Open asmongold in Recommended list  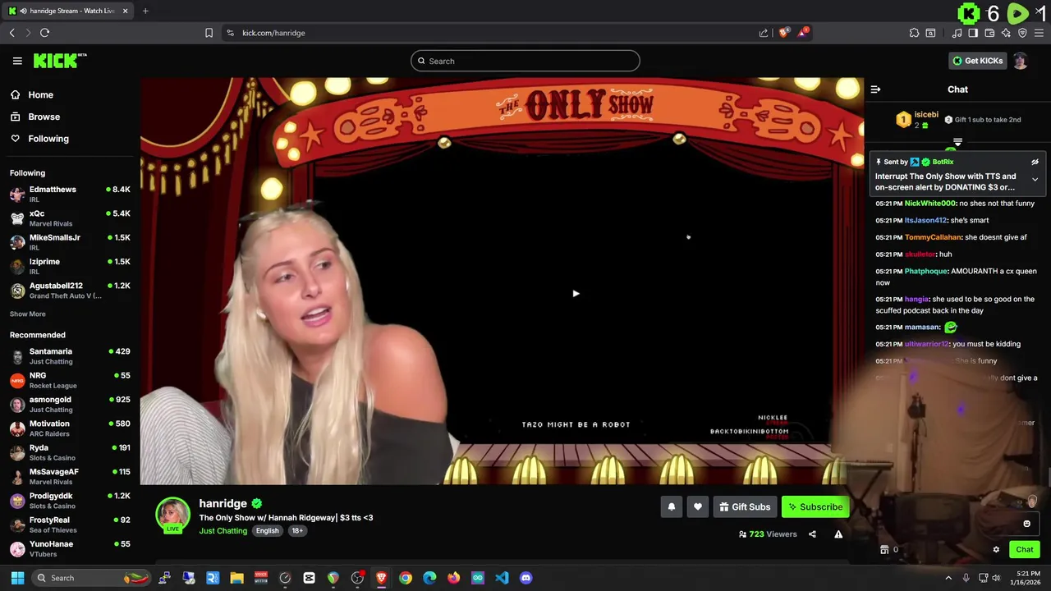coord(70,404)
